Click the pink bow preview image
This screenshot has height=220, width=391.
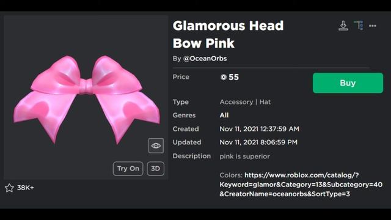click(87, 100)
